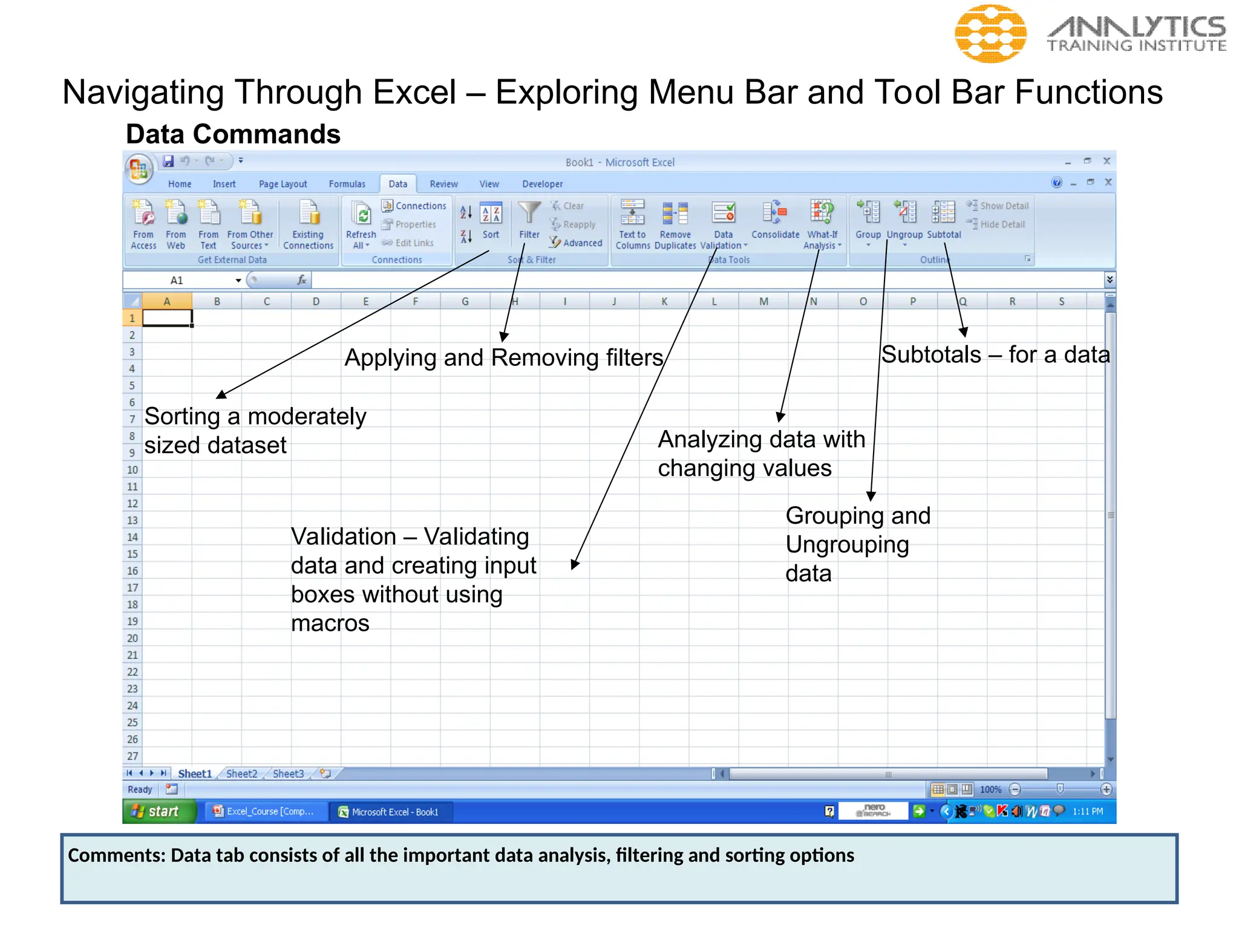Select the Sheet2 tab
1239x929 pixels.
[x=241, y=774]
